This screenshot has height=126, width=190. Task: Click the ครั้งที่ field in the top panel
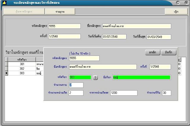pyautogui.click(x=64, y=36)
